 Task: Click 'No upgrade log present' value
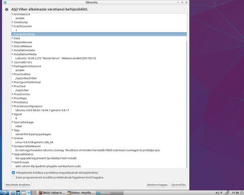pyautogui.click(x=46, y=158)
